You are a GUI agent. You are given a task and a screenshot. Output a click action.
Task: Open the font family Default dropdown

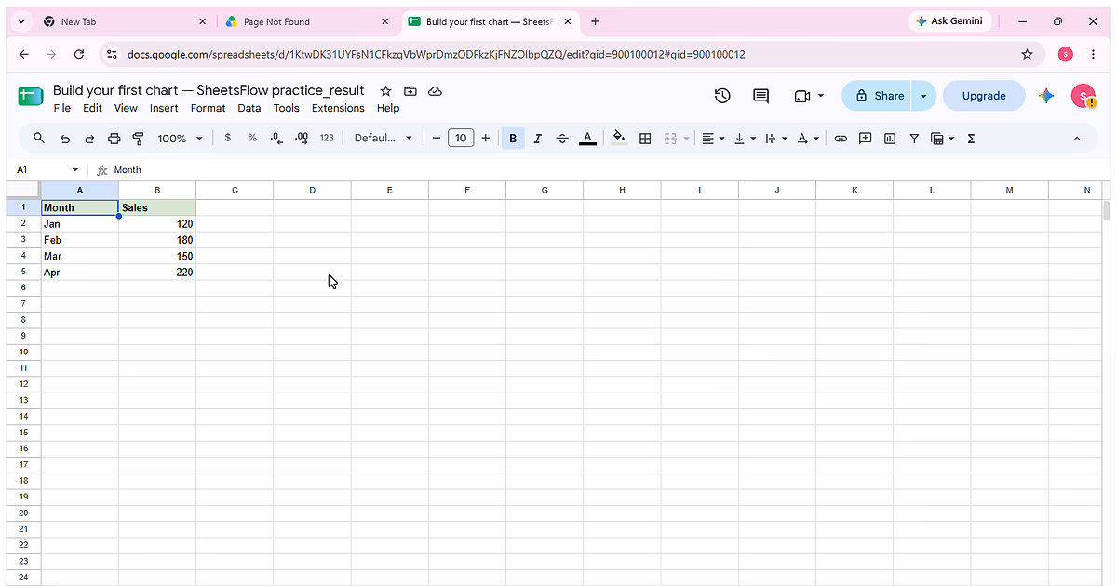click(383, 138)
